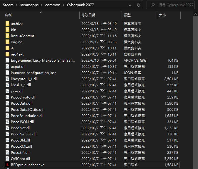The image size is (198, 169).
Task: Click the Cyberpunk 2077 breadcrumb segment
Action: click(x=80, y=5)
